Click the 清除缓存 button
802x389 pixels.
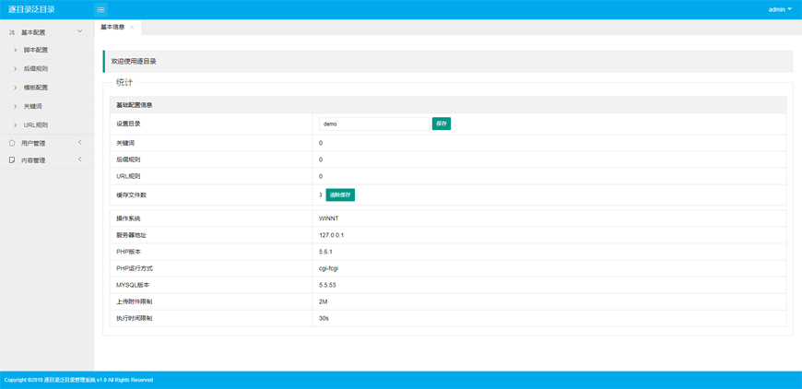tap(340, 194)
